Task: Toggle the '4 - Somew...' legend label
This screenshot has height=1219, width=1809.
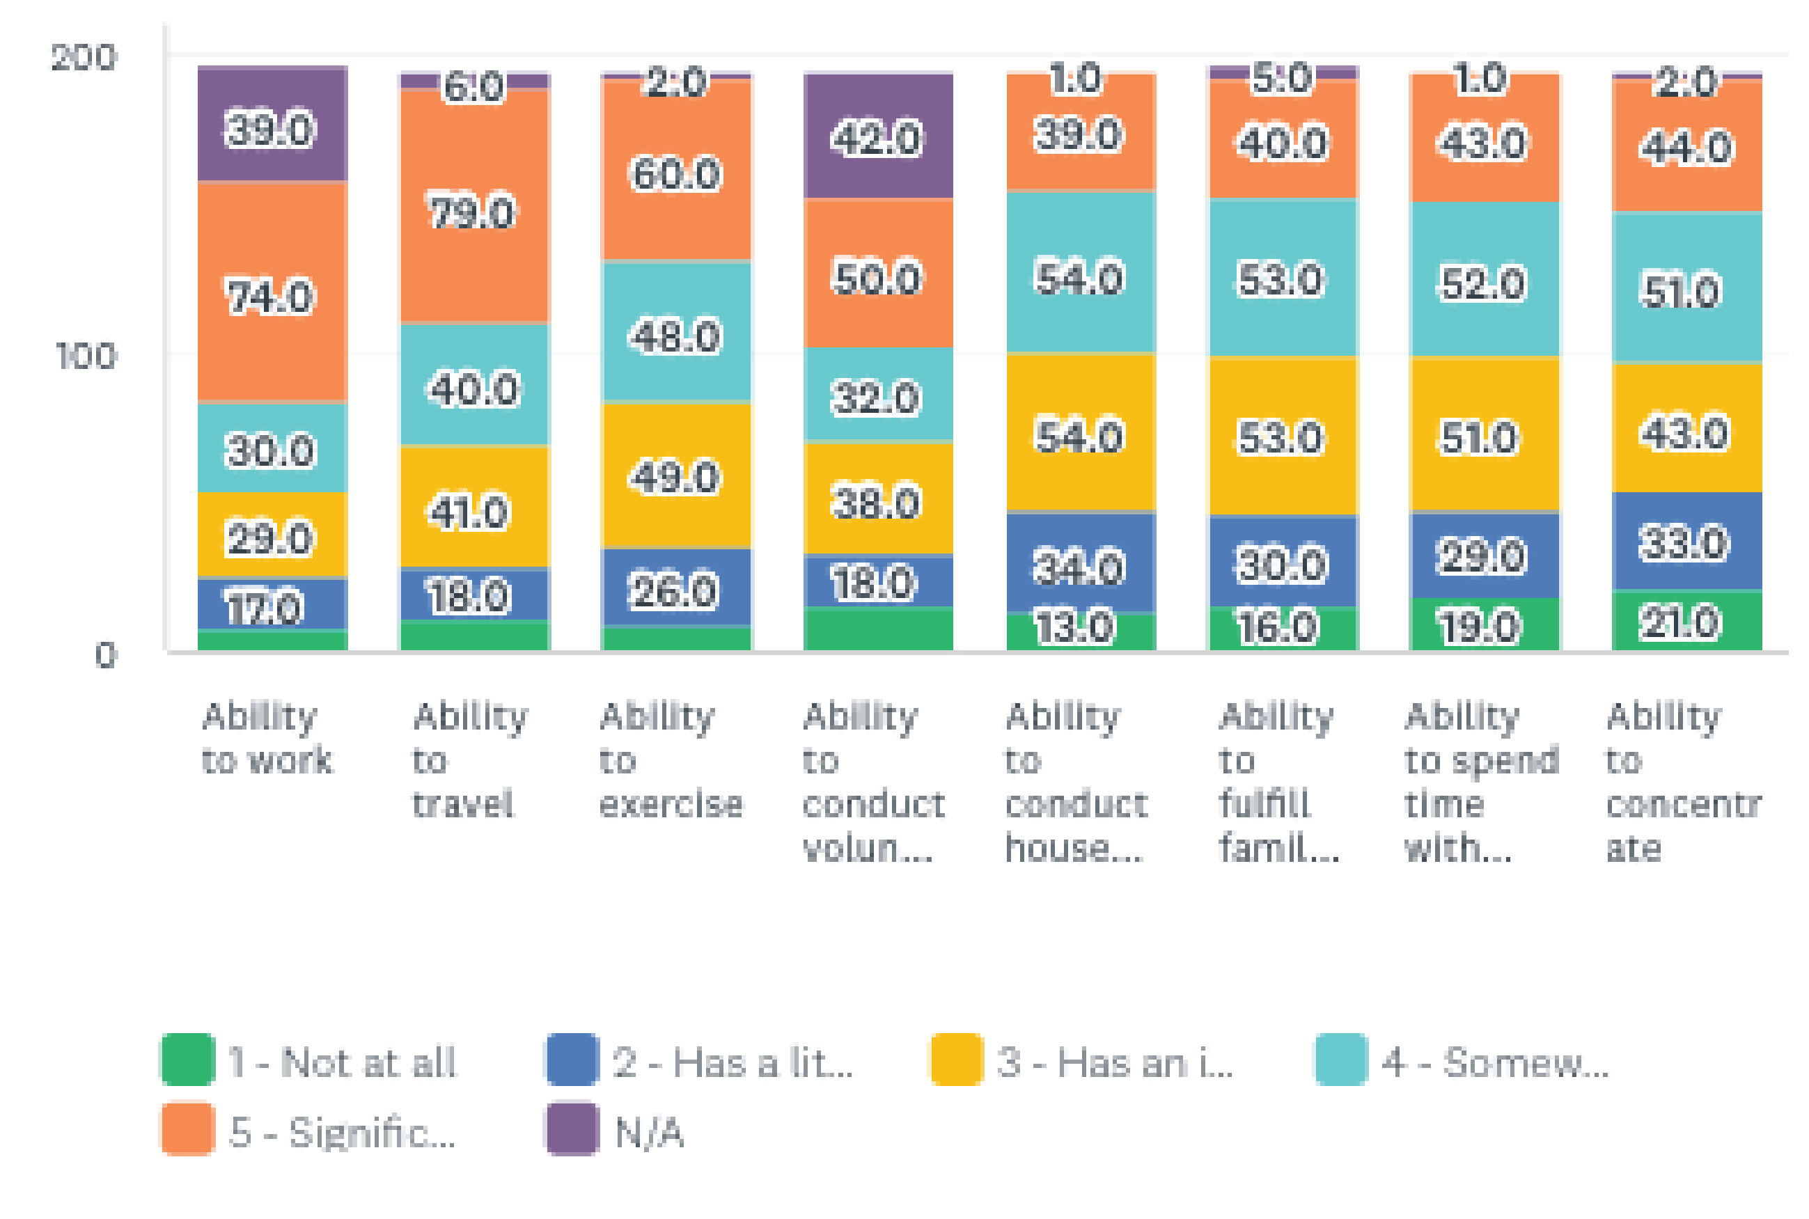Action: 1494,1062
